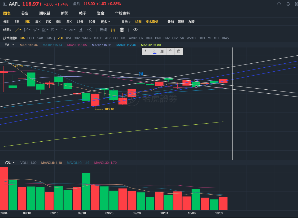Click the upper anchor point on the blue line
Image resolution: width=298 pixels, height=218 pixels.
pos(196,81)
